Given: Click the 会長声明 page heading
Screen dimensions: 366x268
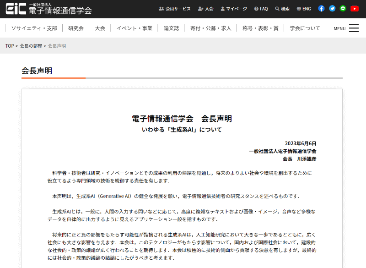Looking at the screenshot, I should pyautogui.click(x=37, y=71).
